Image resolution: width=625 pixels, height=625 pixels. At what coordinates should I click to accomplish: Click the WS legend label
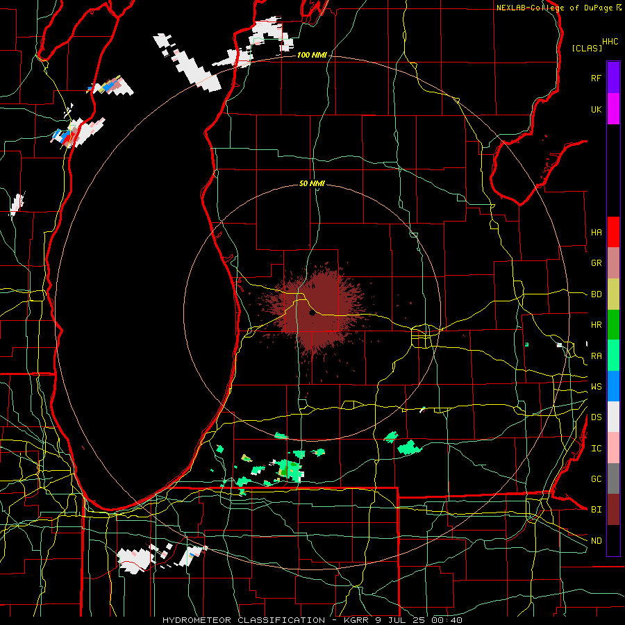[596, 387]
